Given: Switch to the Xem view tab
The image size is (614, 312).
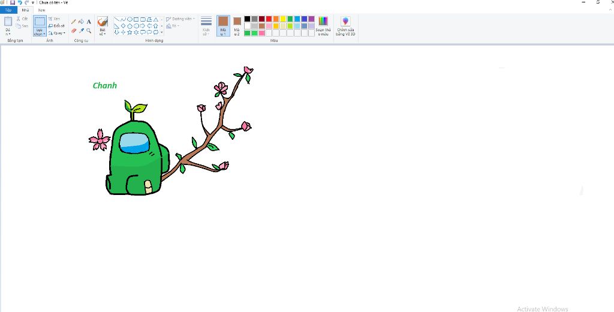Looking at the screenshot, I should point(41,10).
